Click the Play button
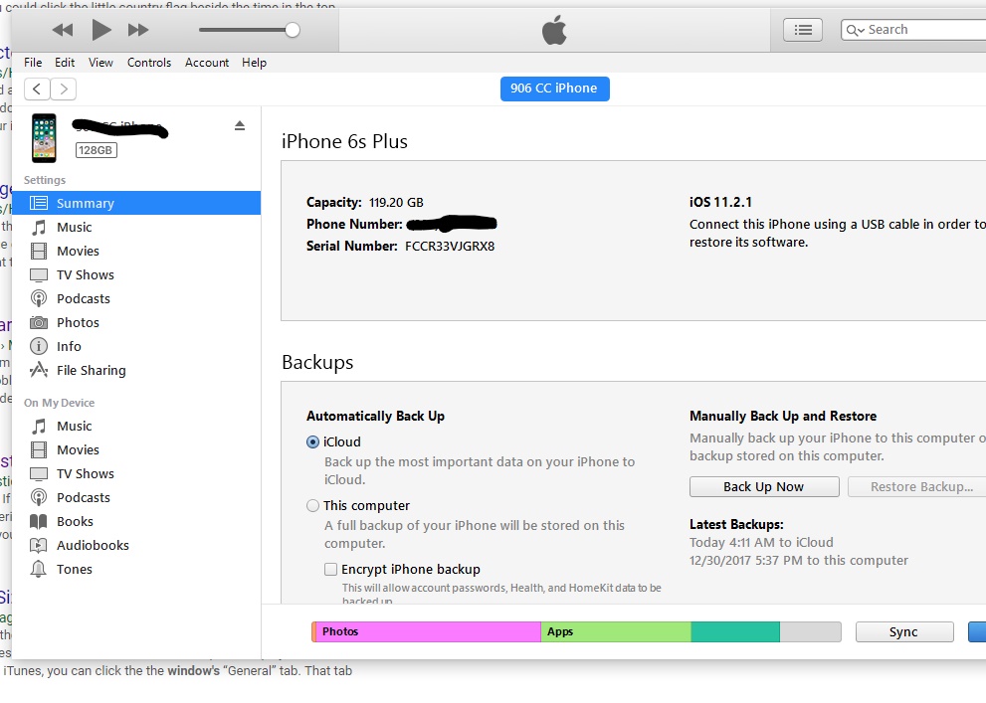 (101, 30)
